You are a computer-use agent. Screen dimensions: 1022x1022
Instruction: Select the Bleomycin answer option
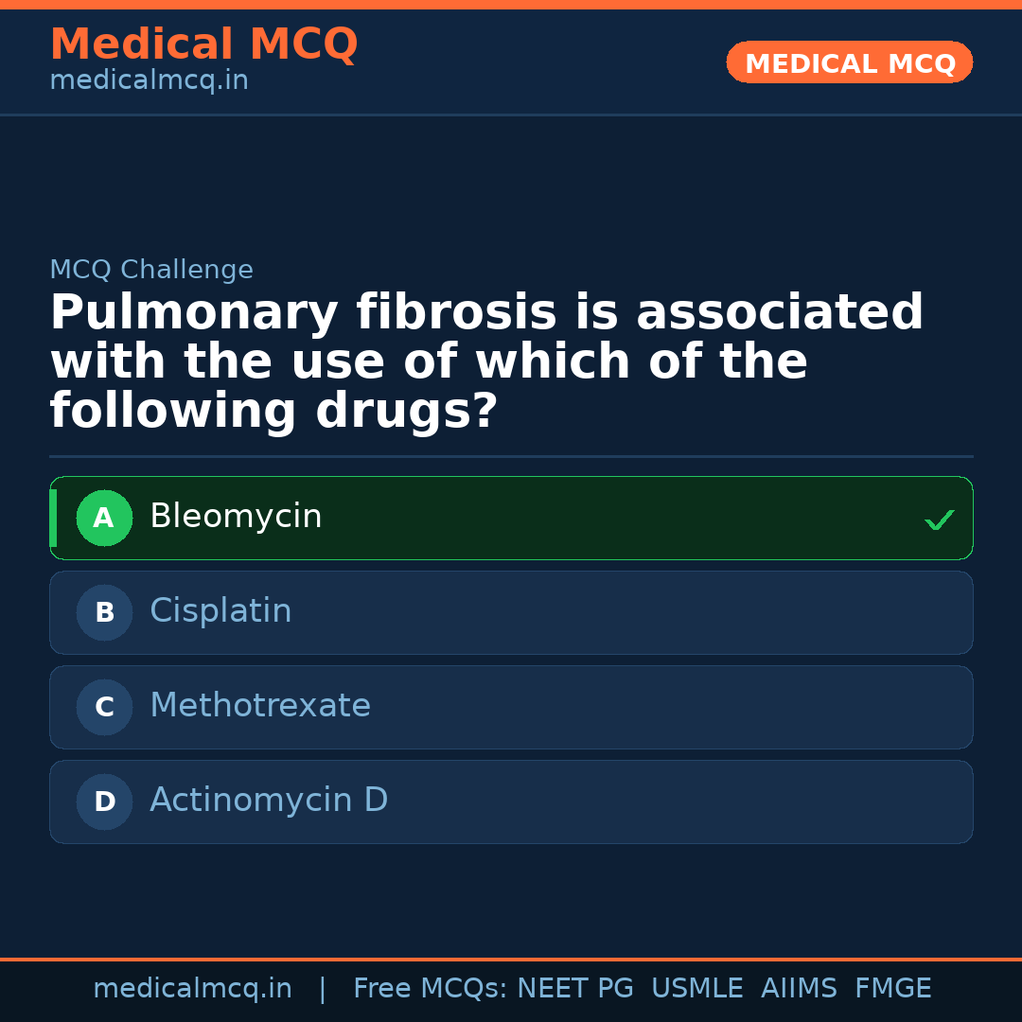coord(511,518)
